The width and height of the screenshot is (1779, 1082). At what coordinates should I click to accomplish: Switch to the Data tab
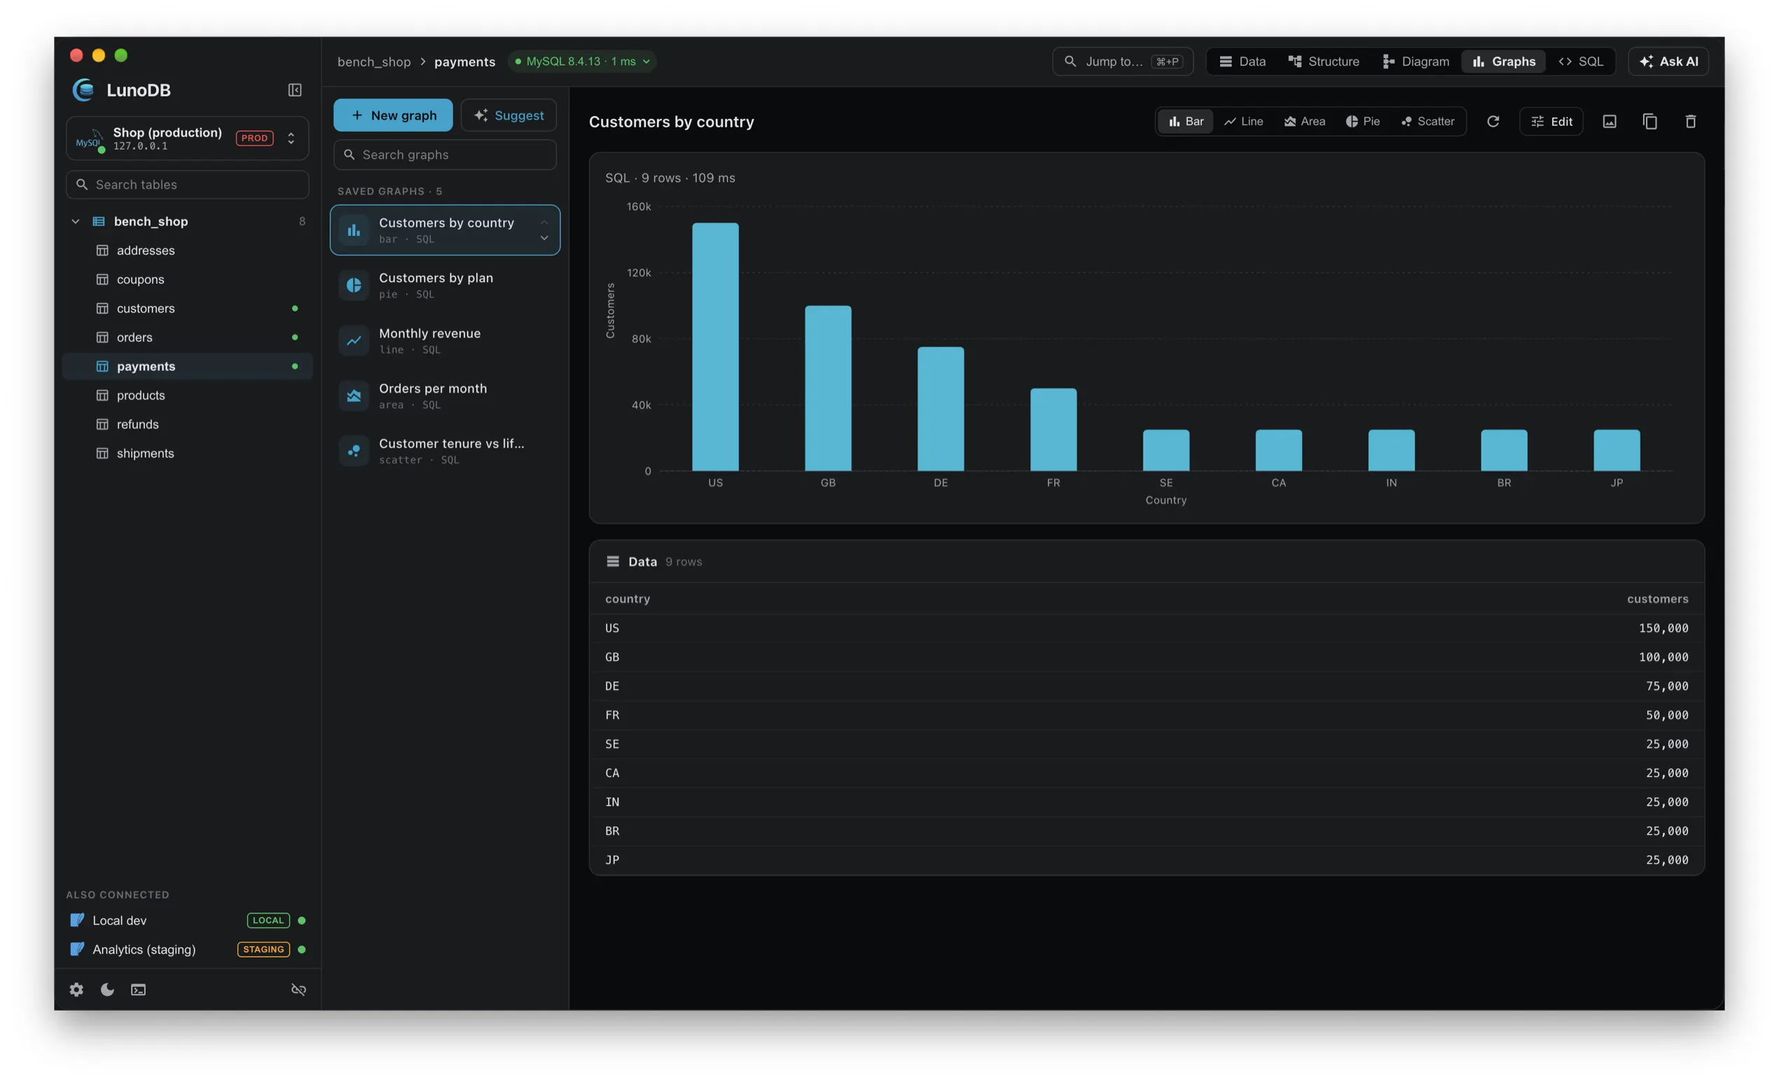click(1242, 62)
